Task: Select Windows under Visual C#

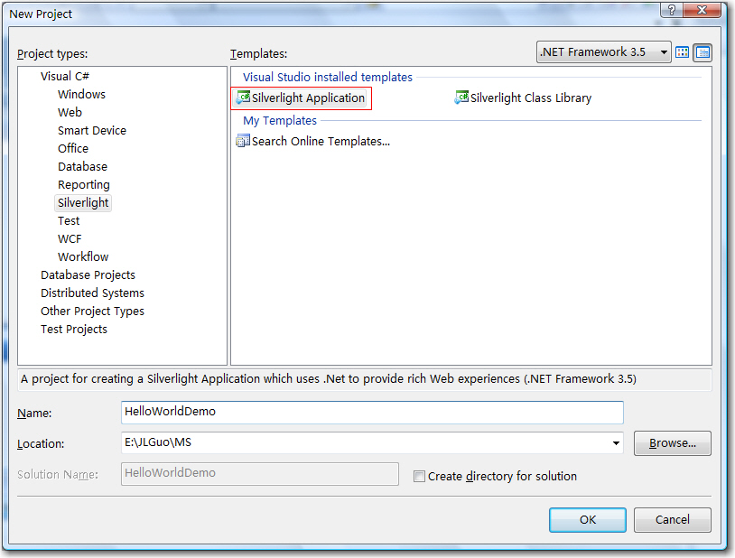Action: [81, 94]
